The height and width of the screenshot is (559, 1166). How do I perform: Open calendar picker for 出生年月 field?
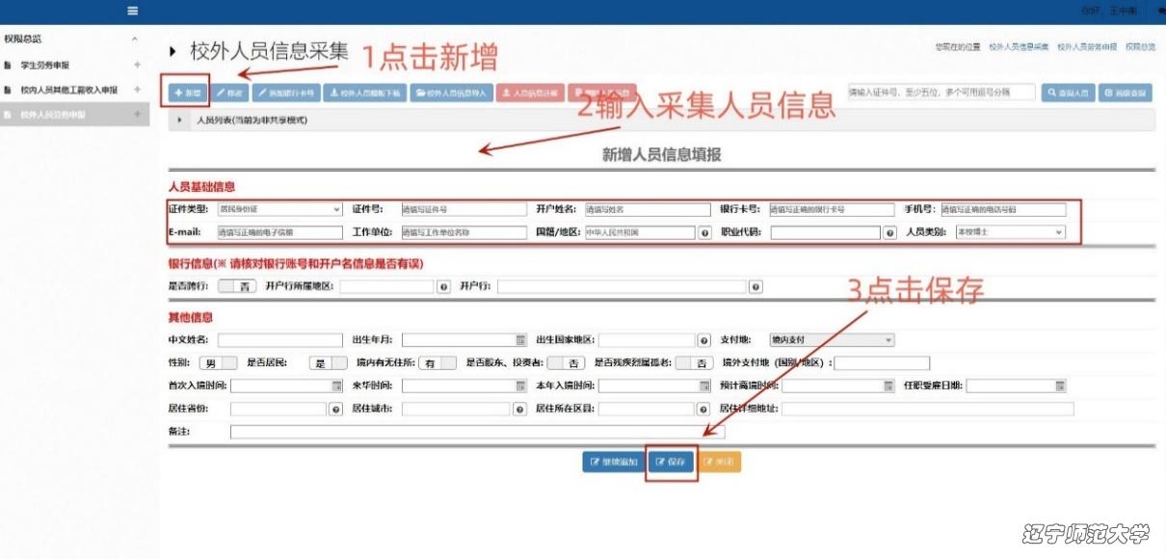point(520,340)
